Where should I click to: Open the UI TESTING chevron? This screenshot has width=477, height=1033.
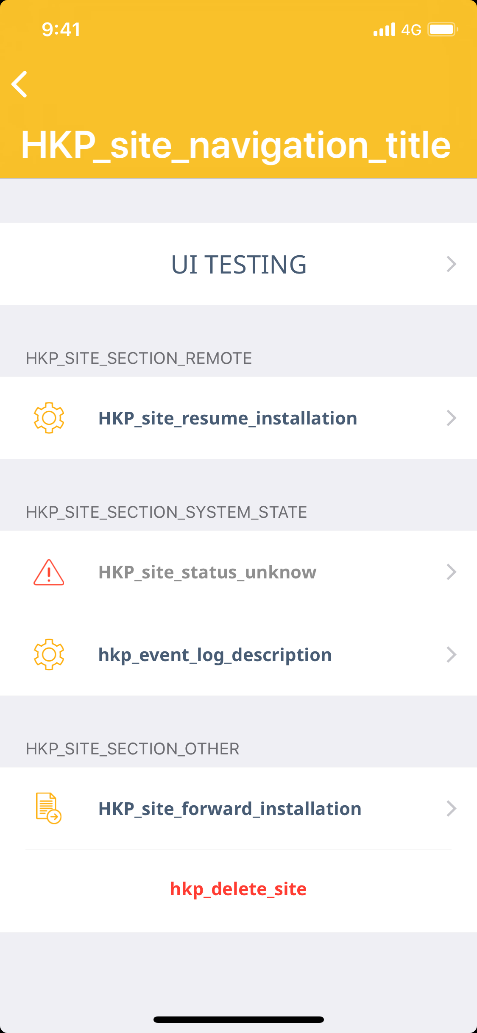[x=451, y=264]
